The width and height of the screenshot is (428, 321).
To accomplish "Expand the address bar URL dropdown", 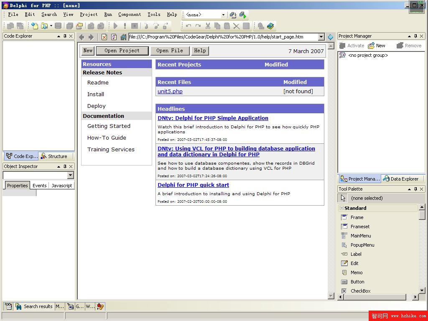I will pyautogui.click(x=321, y=37).
